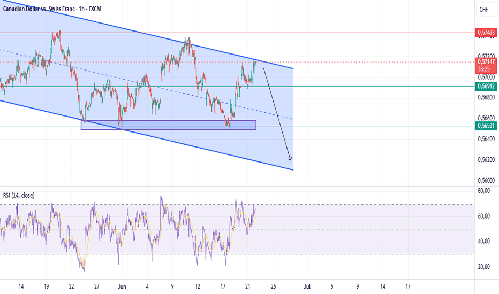Click the 27 date on time axis
Image resolution: width=499 pixels, height=294 pixels.
point(97,287)
